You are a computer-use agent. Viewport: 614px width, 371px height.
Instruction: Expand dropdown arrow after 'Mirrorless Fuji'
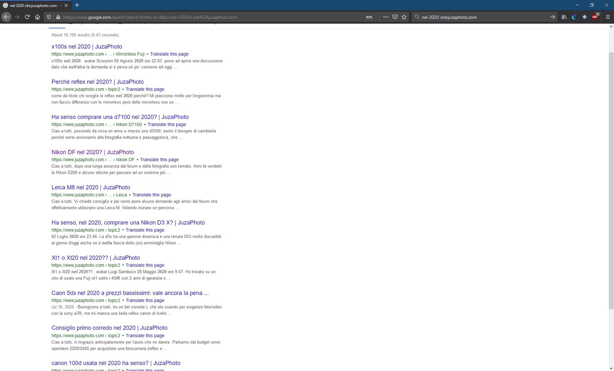click(147, 54)
